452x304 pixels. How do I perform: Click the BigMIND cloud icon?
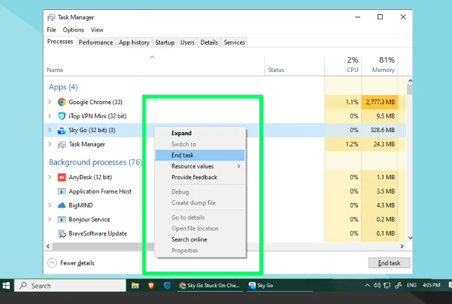pyautogui.click(x=62, y=205)
